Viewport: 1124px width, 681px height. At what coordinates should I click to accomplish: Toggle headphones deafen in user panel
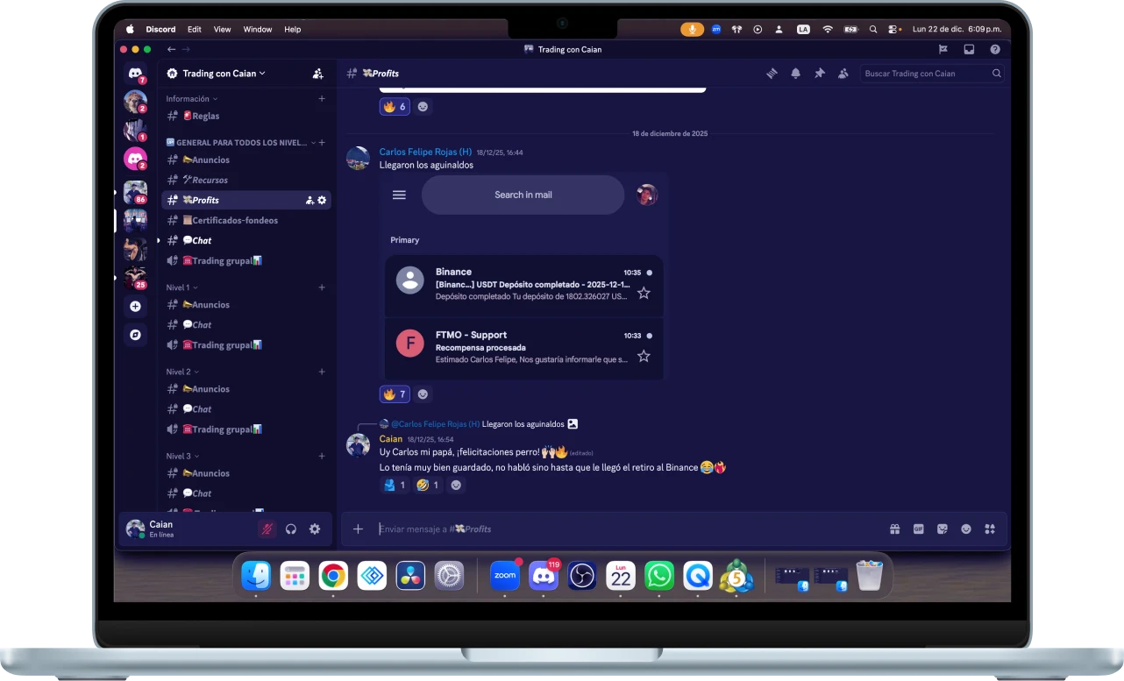coord(291,528)
